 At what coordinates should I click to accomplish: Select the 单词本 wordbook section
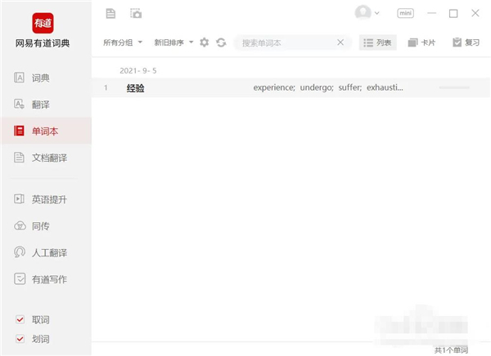45,131
